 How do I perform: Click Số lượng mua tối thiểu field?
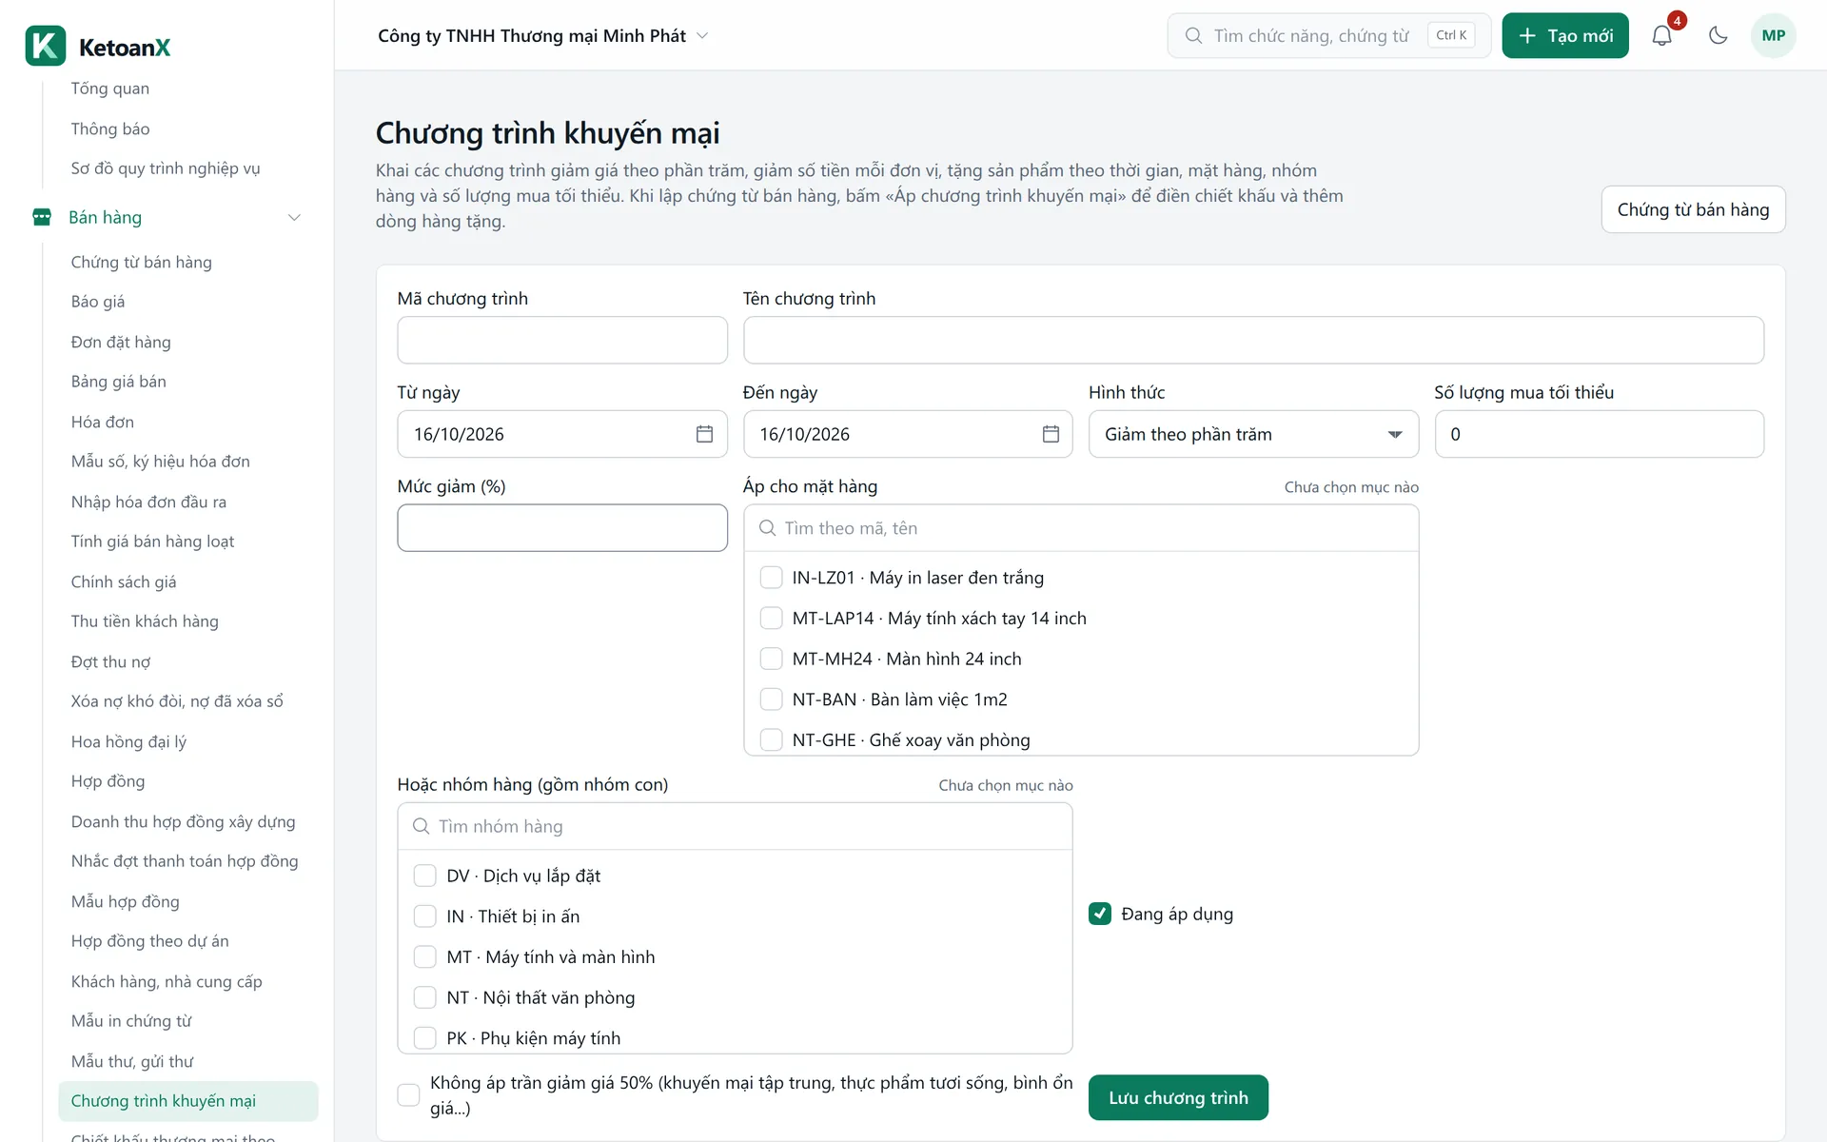[x=1599, y=434]
